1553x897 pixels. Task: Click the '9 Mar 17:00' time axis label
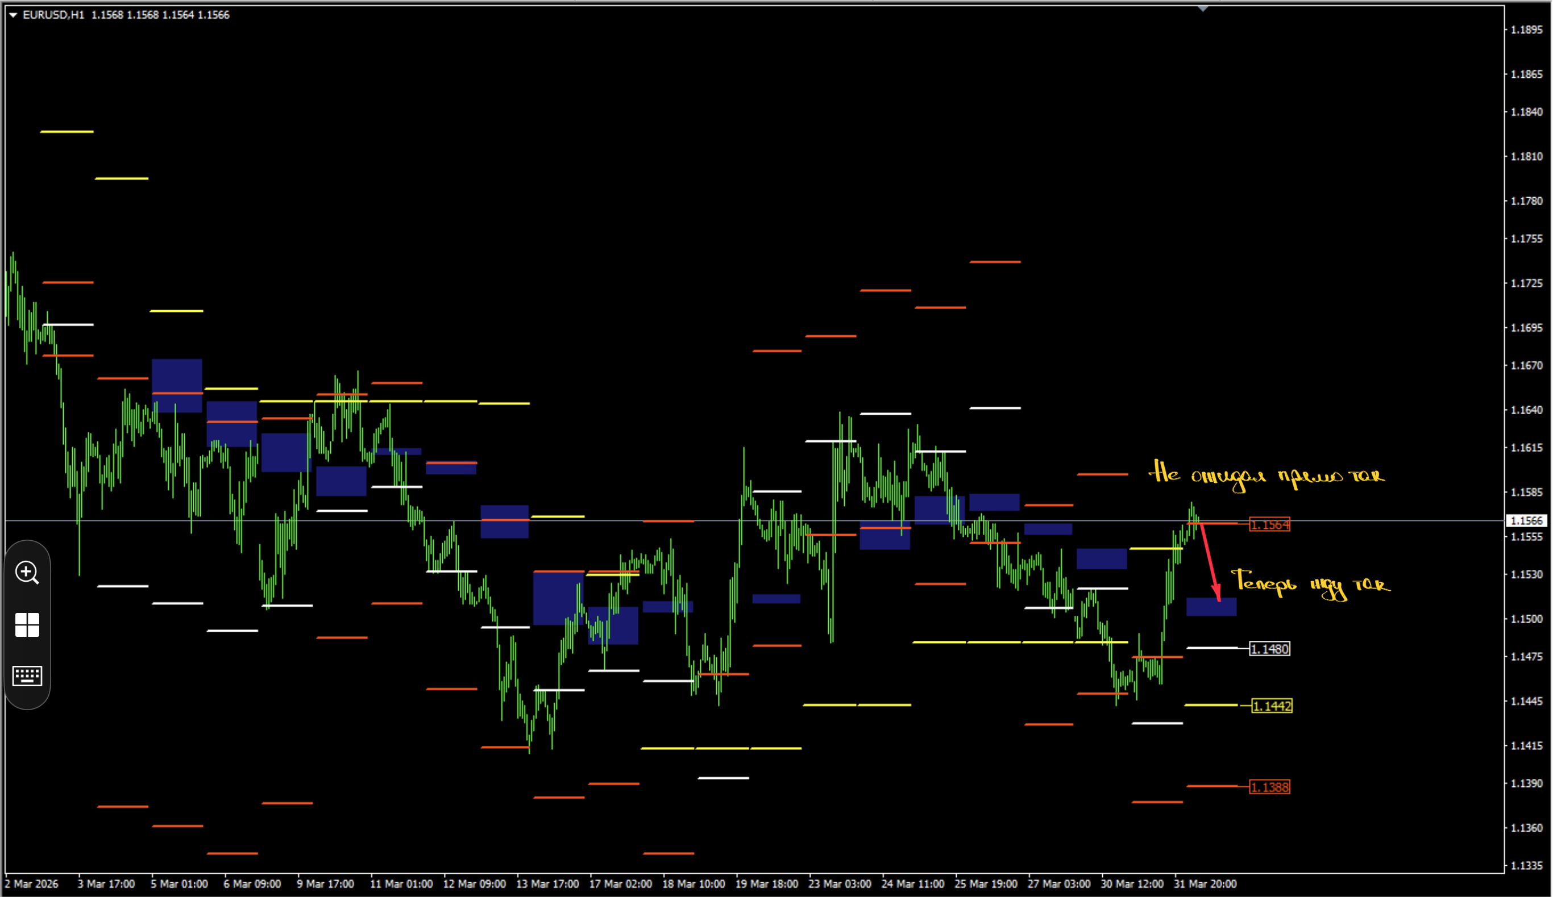(325, 884)
